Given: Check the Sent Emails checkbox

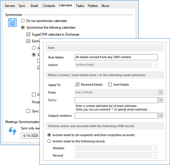Looking at the screenshot, I should 110,85.
